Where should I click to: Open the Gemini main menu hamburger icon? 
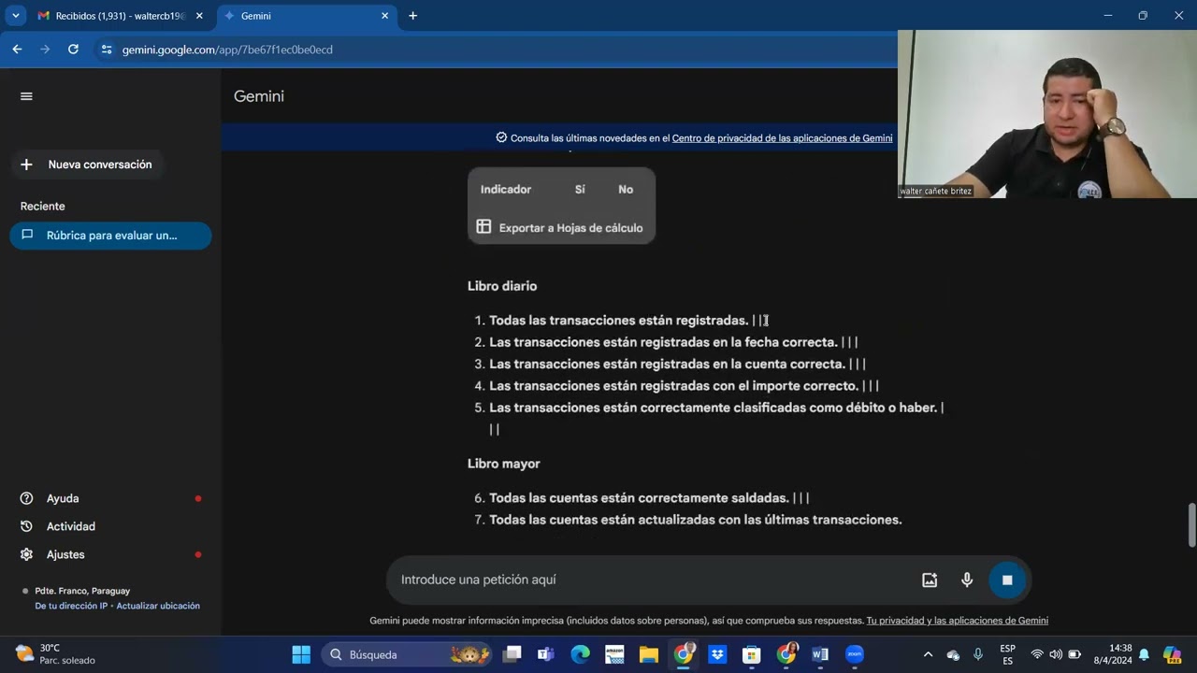pos(26,96)
